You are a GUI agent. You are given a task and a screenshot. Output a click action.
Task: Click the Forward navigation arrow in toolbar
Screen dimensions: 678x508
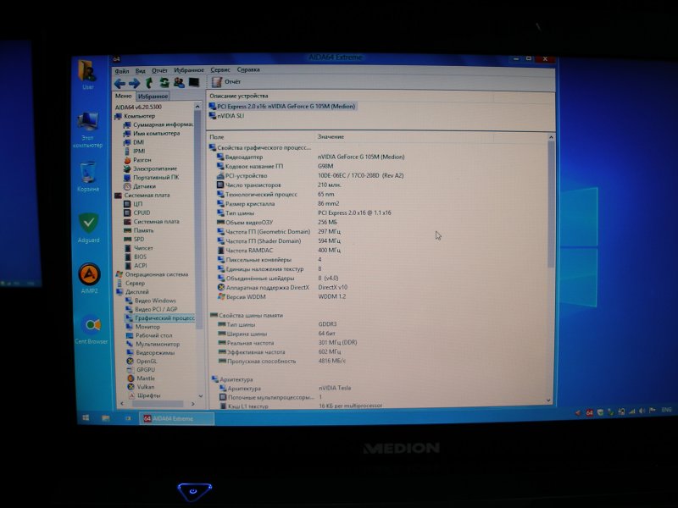[134, 83]
